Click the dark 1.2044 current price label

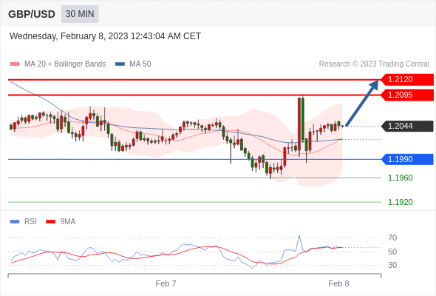click(x=407, y=126)
